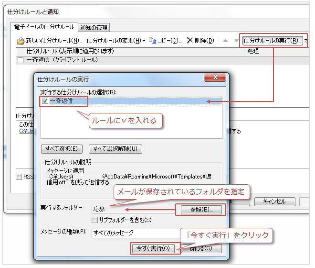
Task: Select the 電子メールの仕分けルール tab
Action: click(43, 27)
